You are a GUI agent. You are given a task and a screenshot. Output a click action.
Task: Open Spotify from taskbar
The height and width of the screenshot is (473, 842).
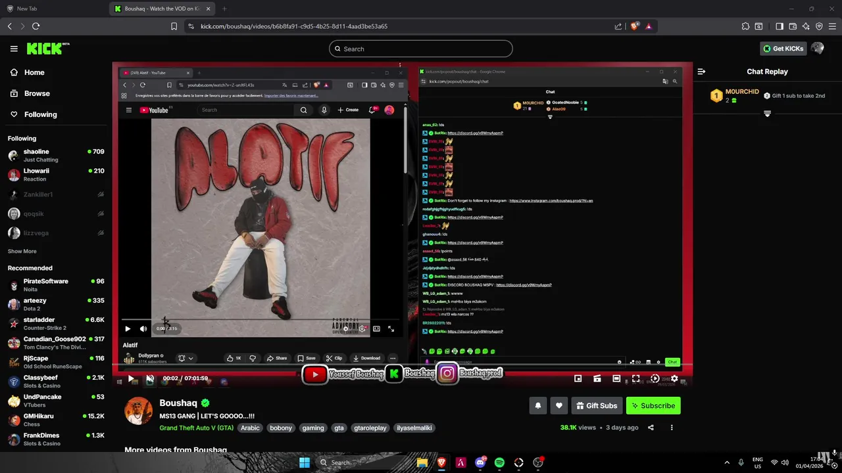point(499,462)
